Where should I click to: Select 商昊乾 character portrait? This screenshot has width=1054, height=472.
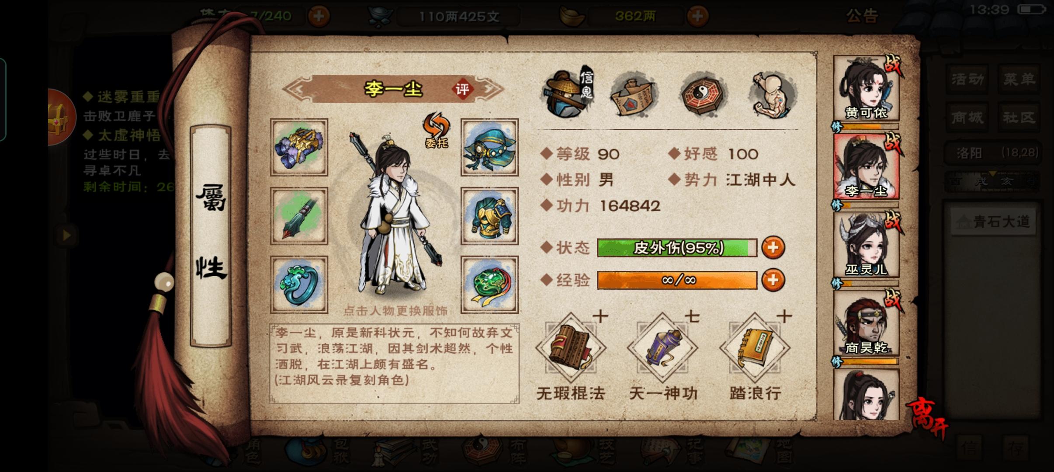pyautogui.click(x=866, y=323)
